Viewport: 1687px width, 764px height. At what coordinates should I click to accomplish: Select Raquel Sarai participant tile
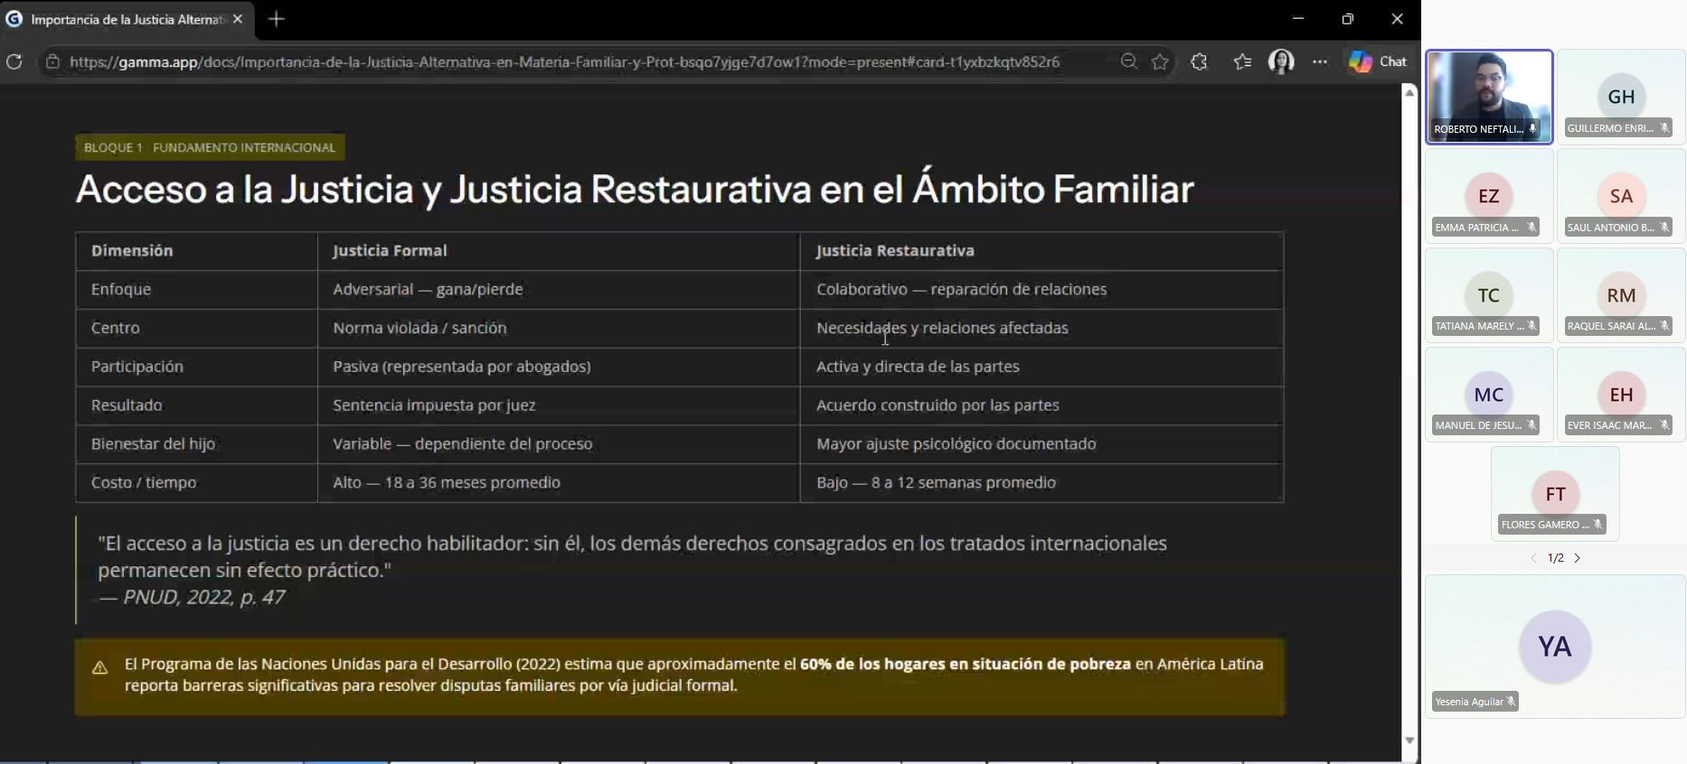click(x=1621, y=295)
